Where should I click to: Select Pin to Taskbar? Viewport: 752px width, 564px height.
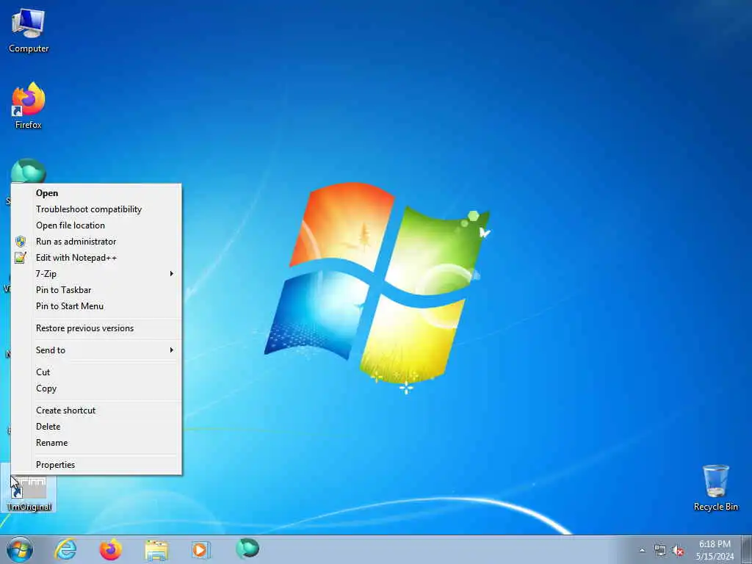point(96,289)
